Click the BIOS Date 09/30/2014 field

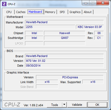[x=64, y=66]
